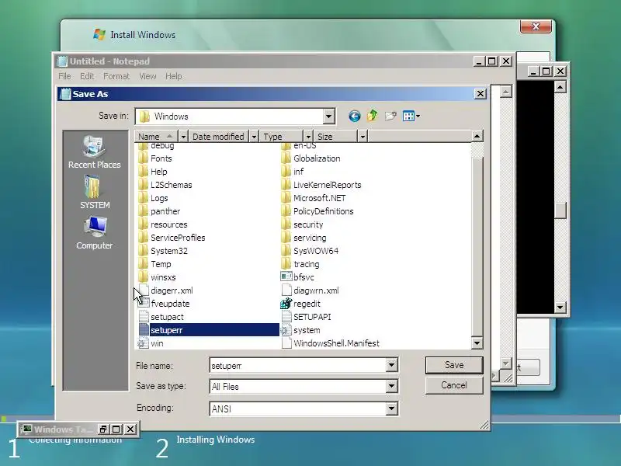Expand the Save as type dropdown
621x466 pixels.
pos(392,386)
